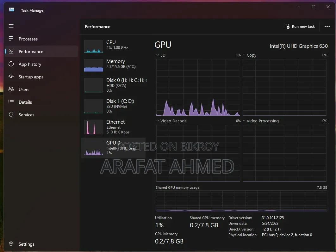
Task: Click the PCI bus 0 physical location text
Action: pyautogui.click(x=287, y=235)
